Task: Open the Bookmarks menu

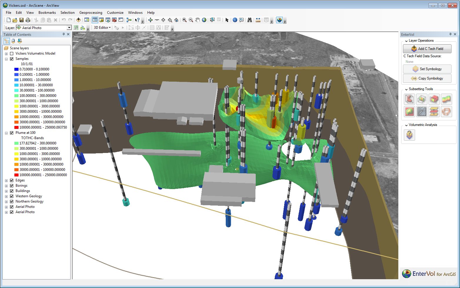Action: 47,13
